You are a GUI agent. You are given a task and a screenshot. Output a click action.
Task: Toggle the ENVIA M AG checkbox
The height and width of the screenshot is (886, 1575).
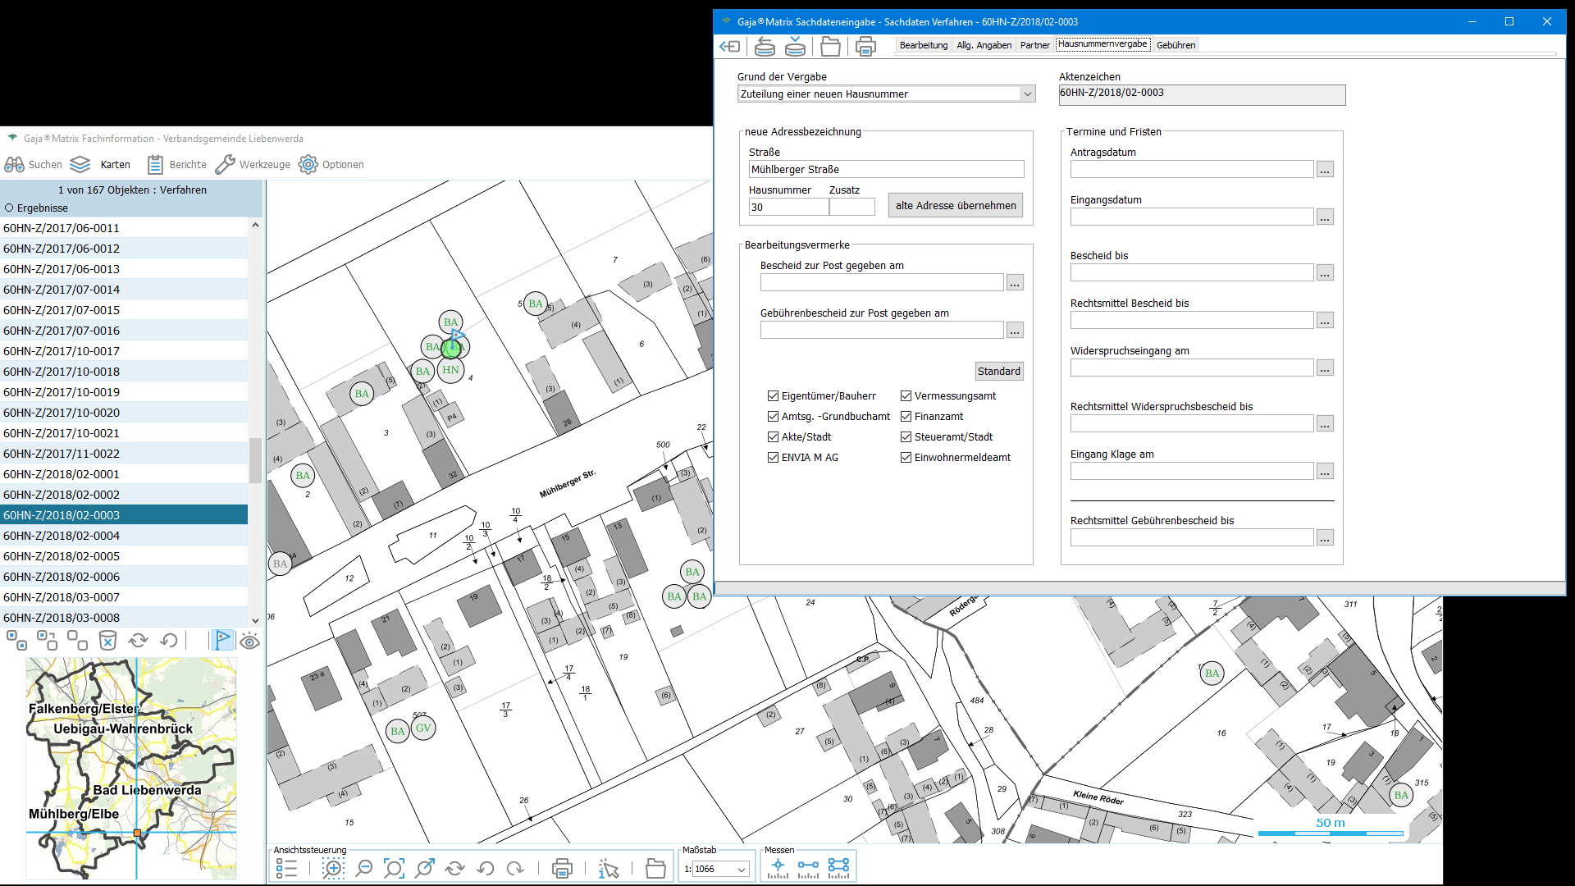(773, 458)
